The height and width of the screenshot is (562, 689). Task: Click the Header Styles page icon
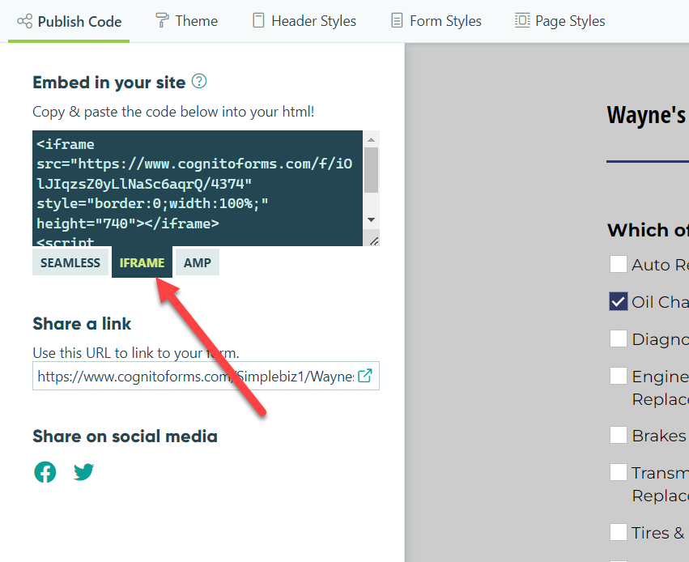(258, 21)
